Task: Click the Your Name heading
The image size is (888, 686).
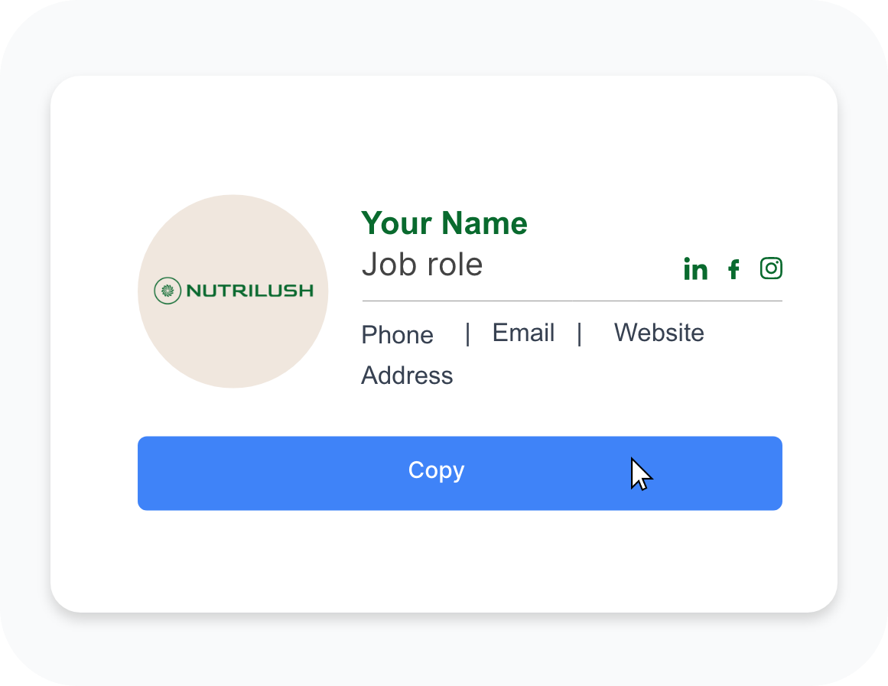Action: [x=444, y=223]
